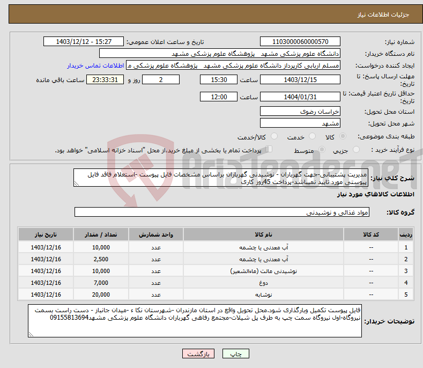This screenshot has width=423, height=368.
Task: Click the دوغ item name
Action: tap(264, 283)
